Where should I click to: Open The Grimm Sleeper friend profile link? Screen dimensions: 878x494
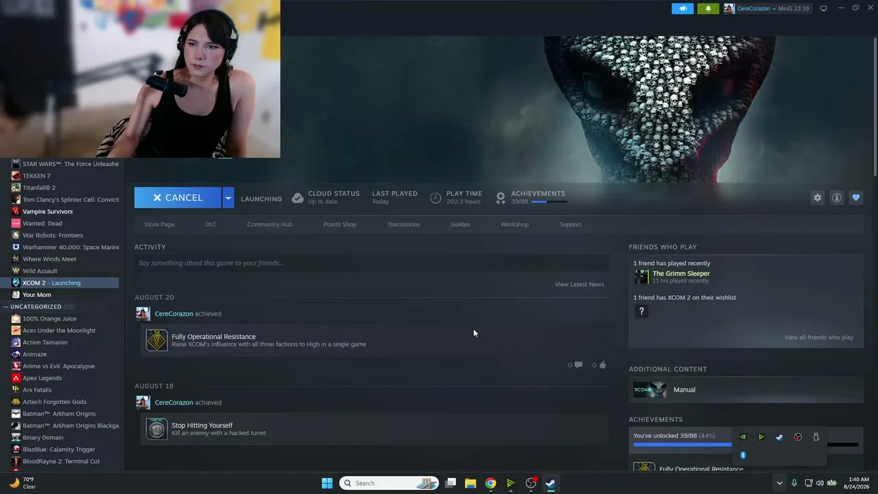pos(681,274)
